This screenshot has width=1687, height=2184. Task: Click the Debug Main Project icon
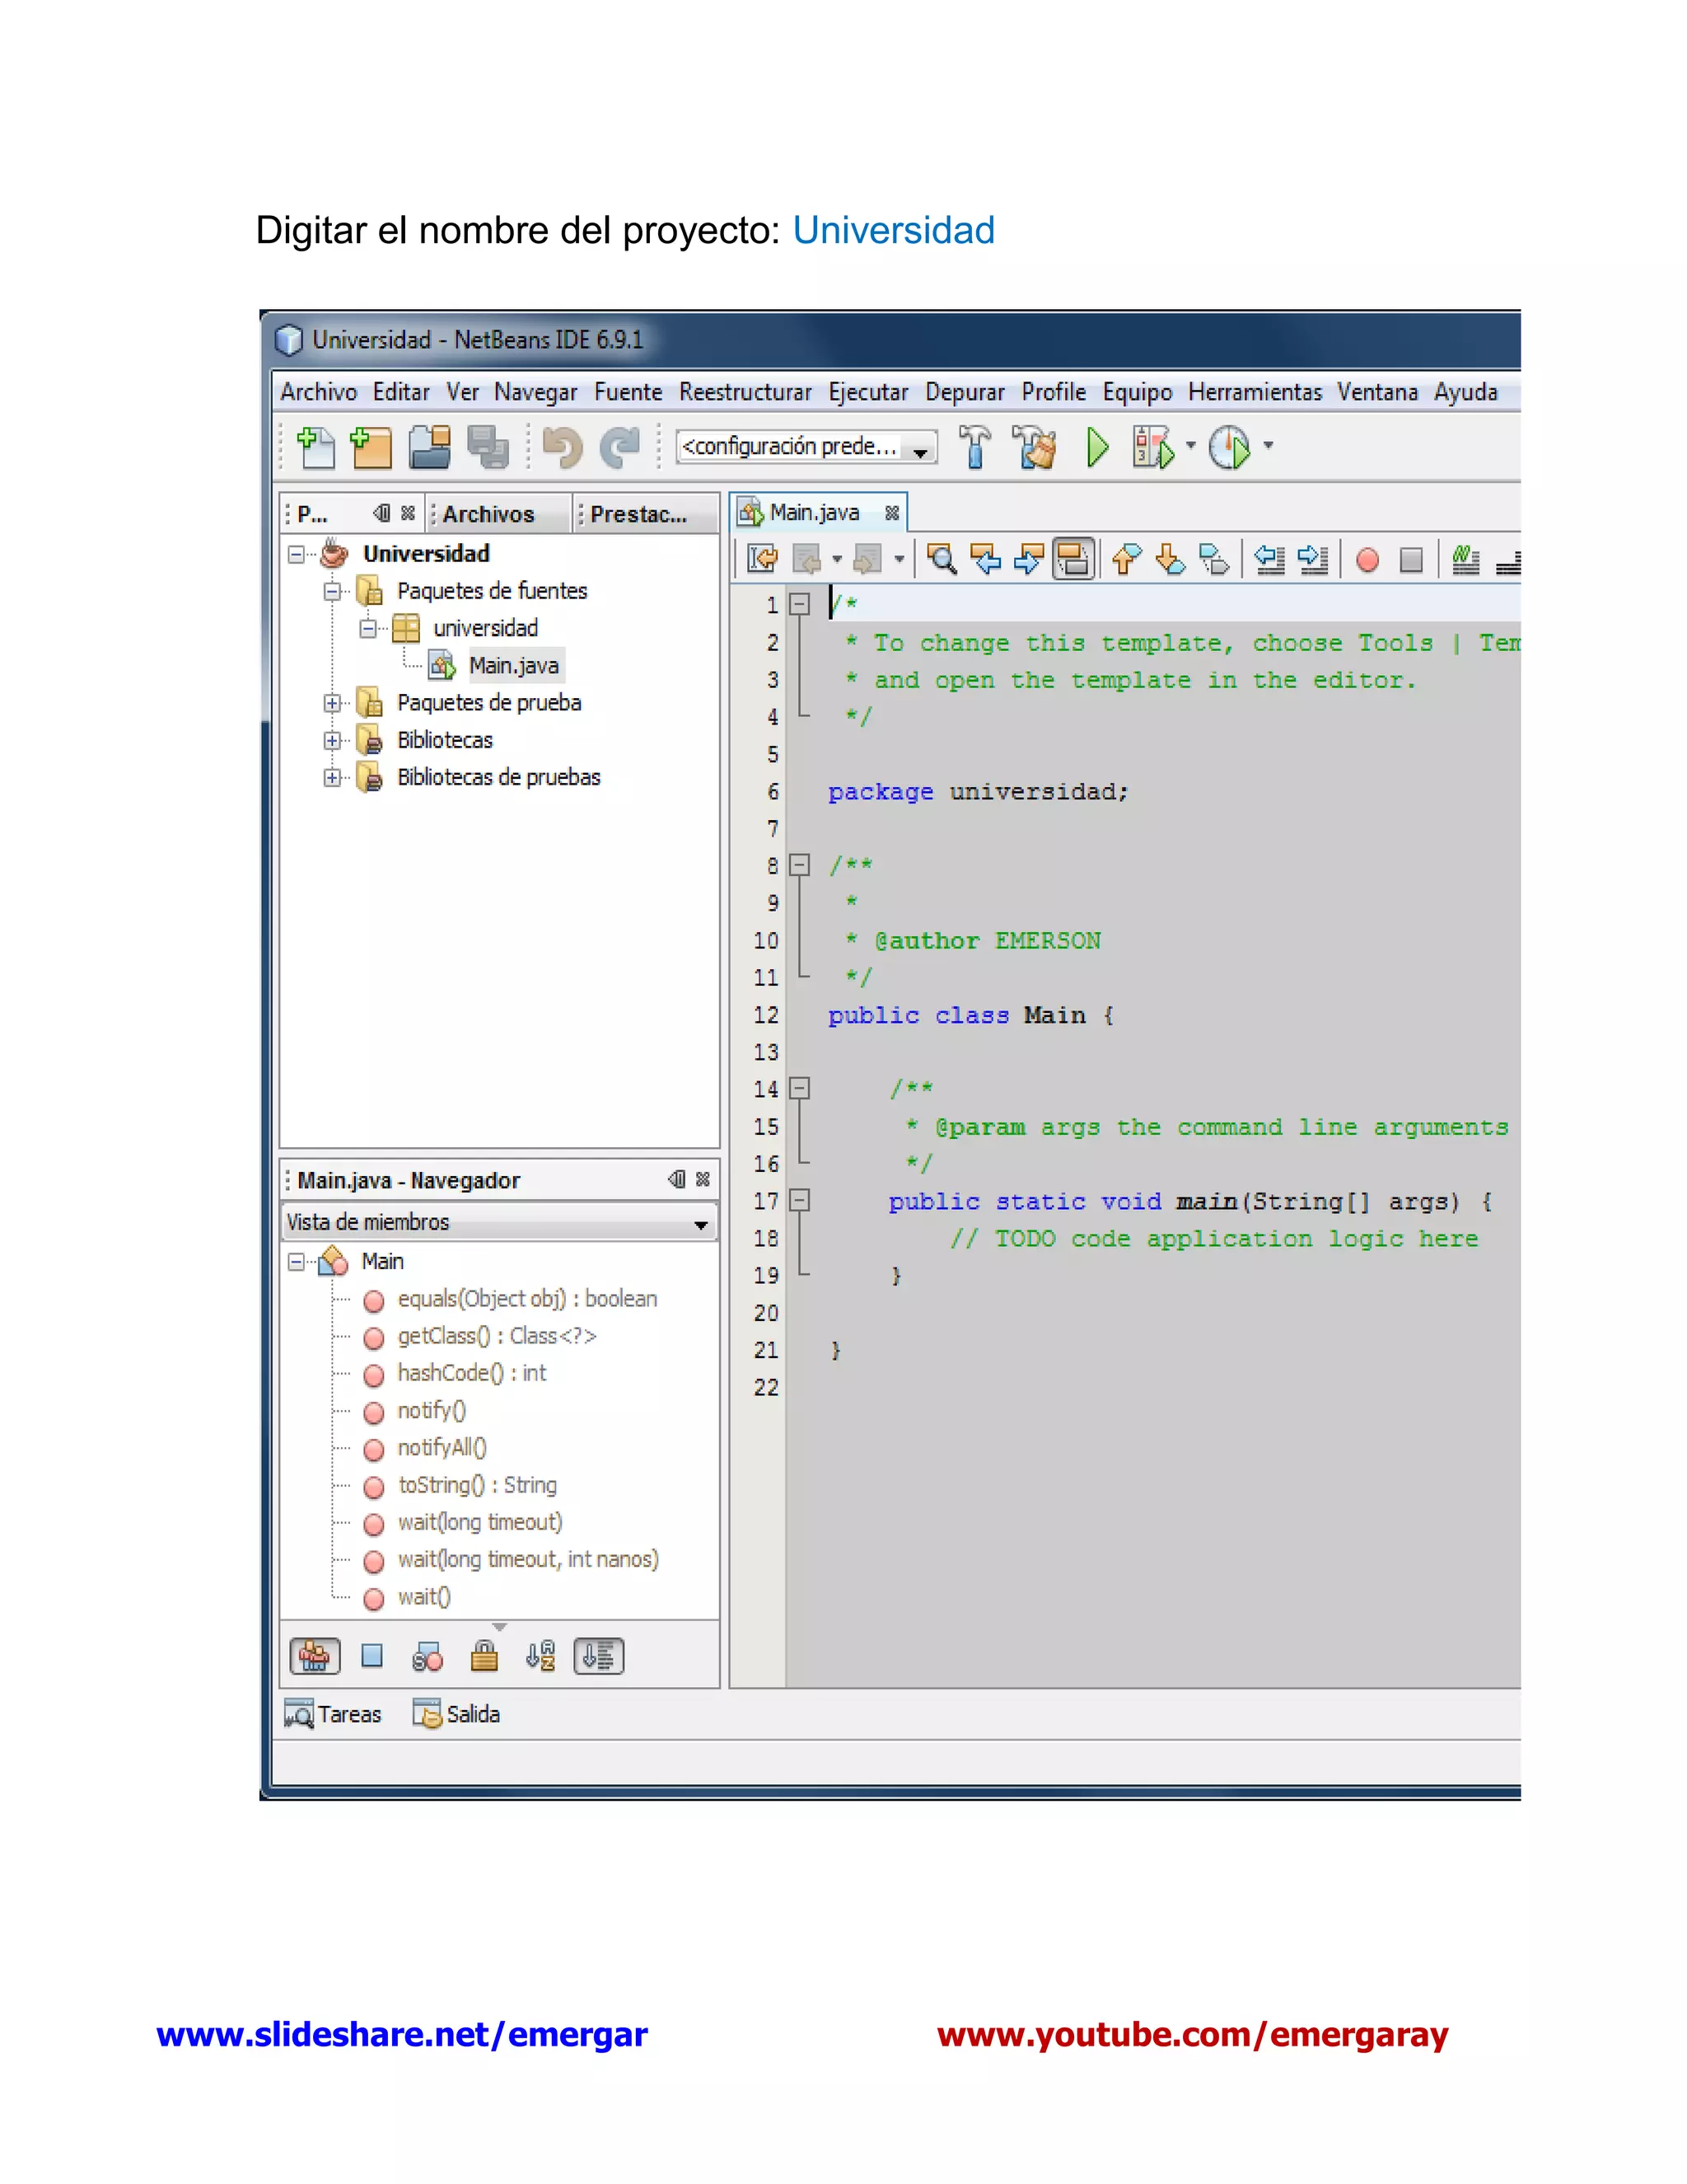1152,446
